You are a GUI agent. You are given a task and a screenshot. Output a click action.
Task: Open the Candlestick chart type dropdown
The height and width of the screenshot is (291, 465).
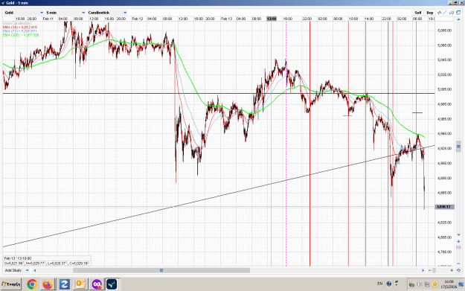(107, 13)
